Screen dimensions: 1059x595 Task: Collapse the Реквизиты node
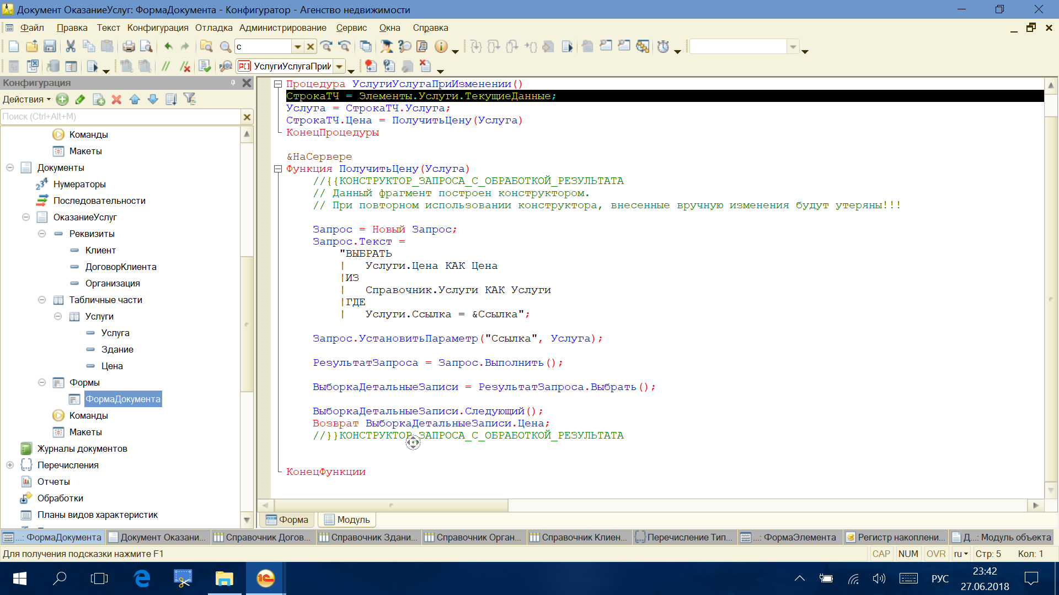point(42,234)
